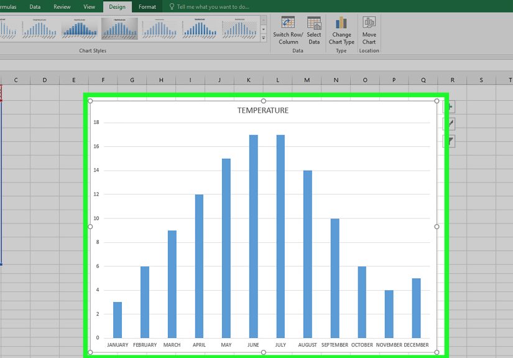Click the JANUARY bar in chart
Viewport: 513px width, 358px height.
(x=118, y=319)
